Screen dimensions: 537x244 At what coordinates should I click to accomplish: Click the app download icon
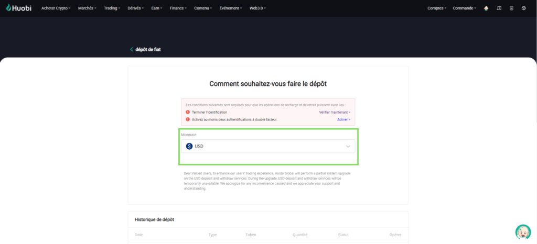511,8
